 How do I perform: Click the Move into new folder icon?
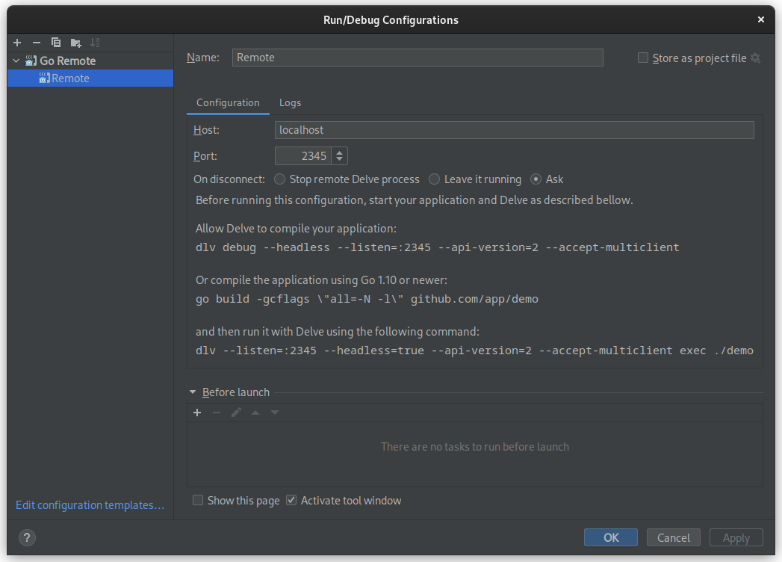coord(75,43)
